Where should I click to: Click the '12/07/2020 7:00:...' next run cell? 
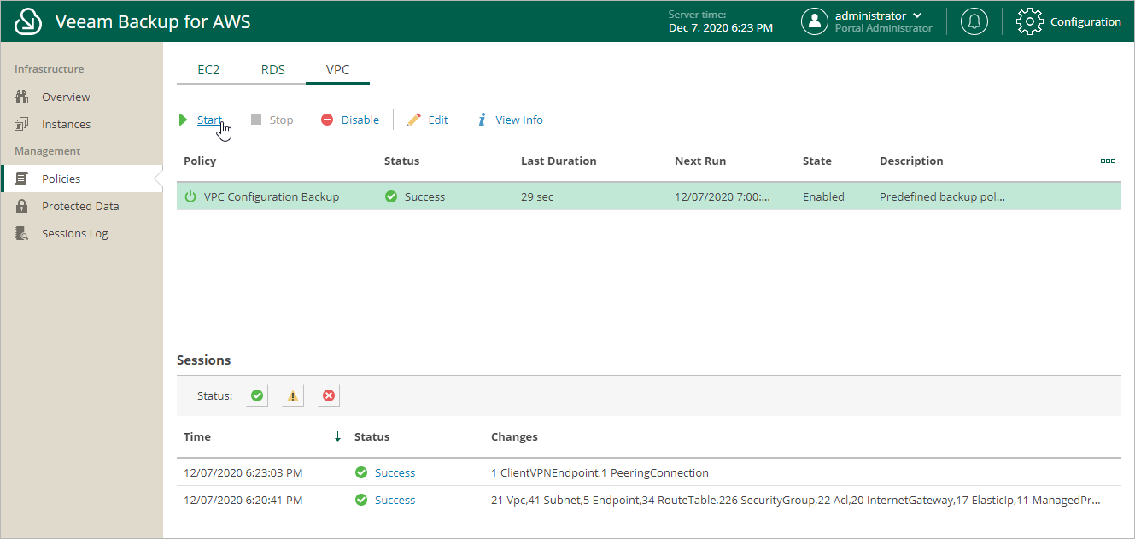click(723, 196)
